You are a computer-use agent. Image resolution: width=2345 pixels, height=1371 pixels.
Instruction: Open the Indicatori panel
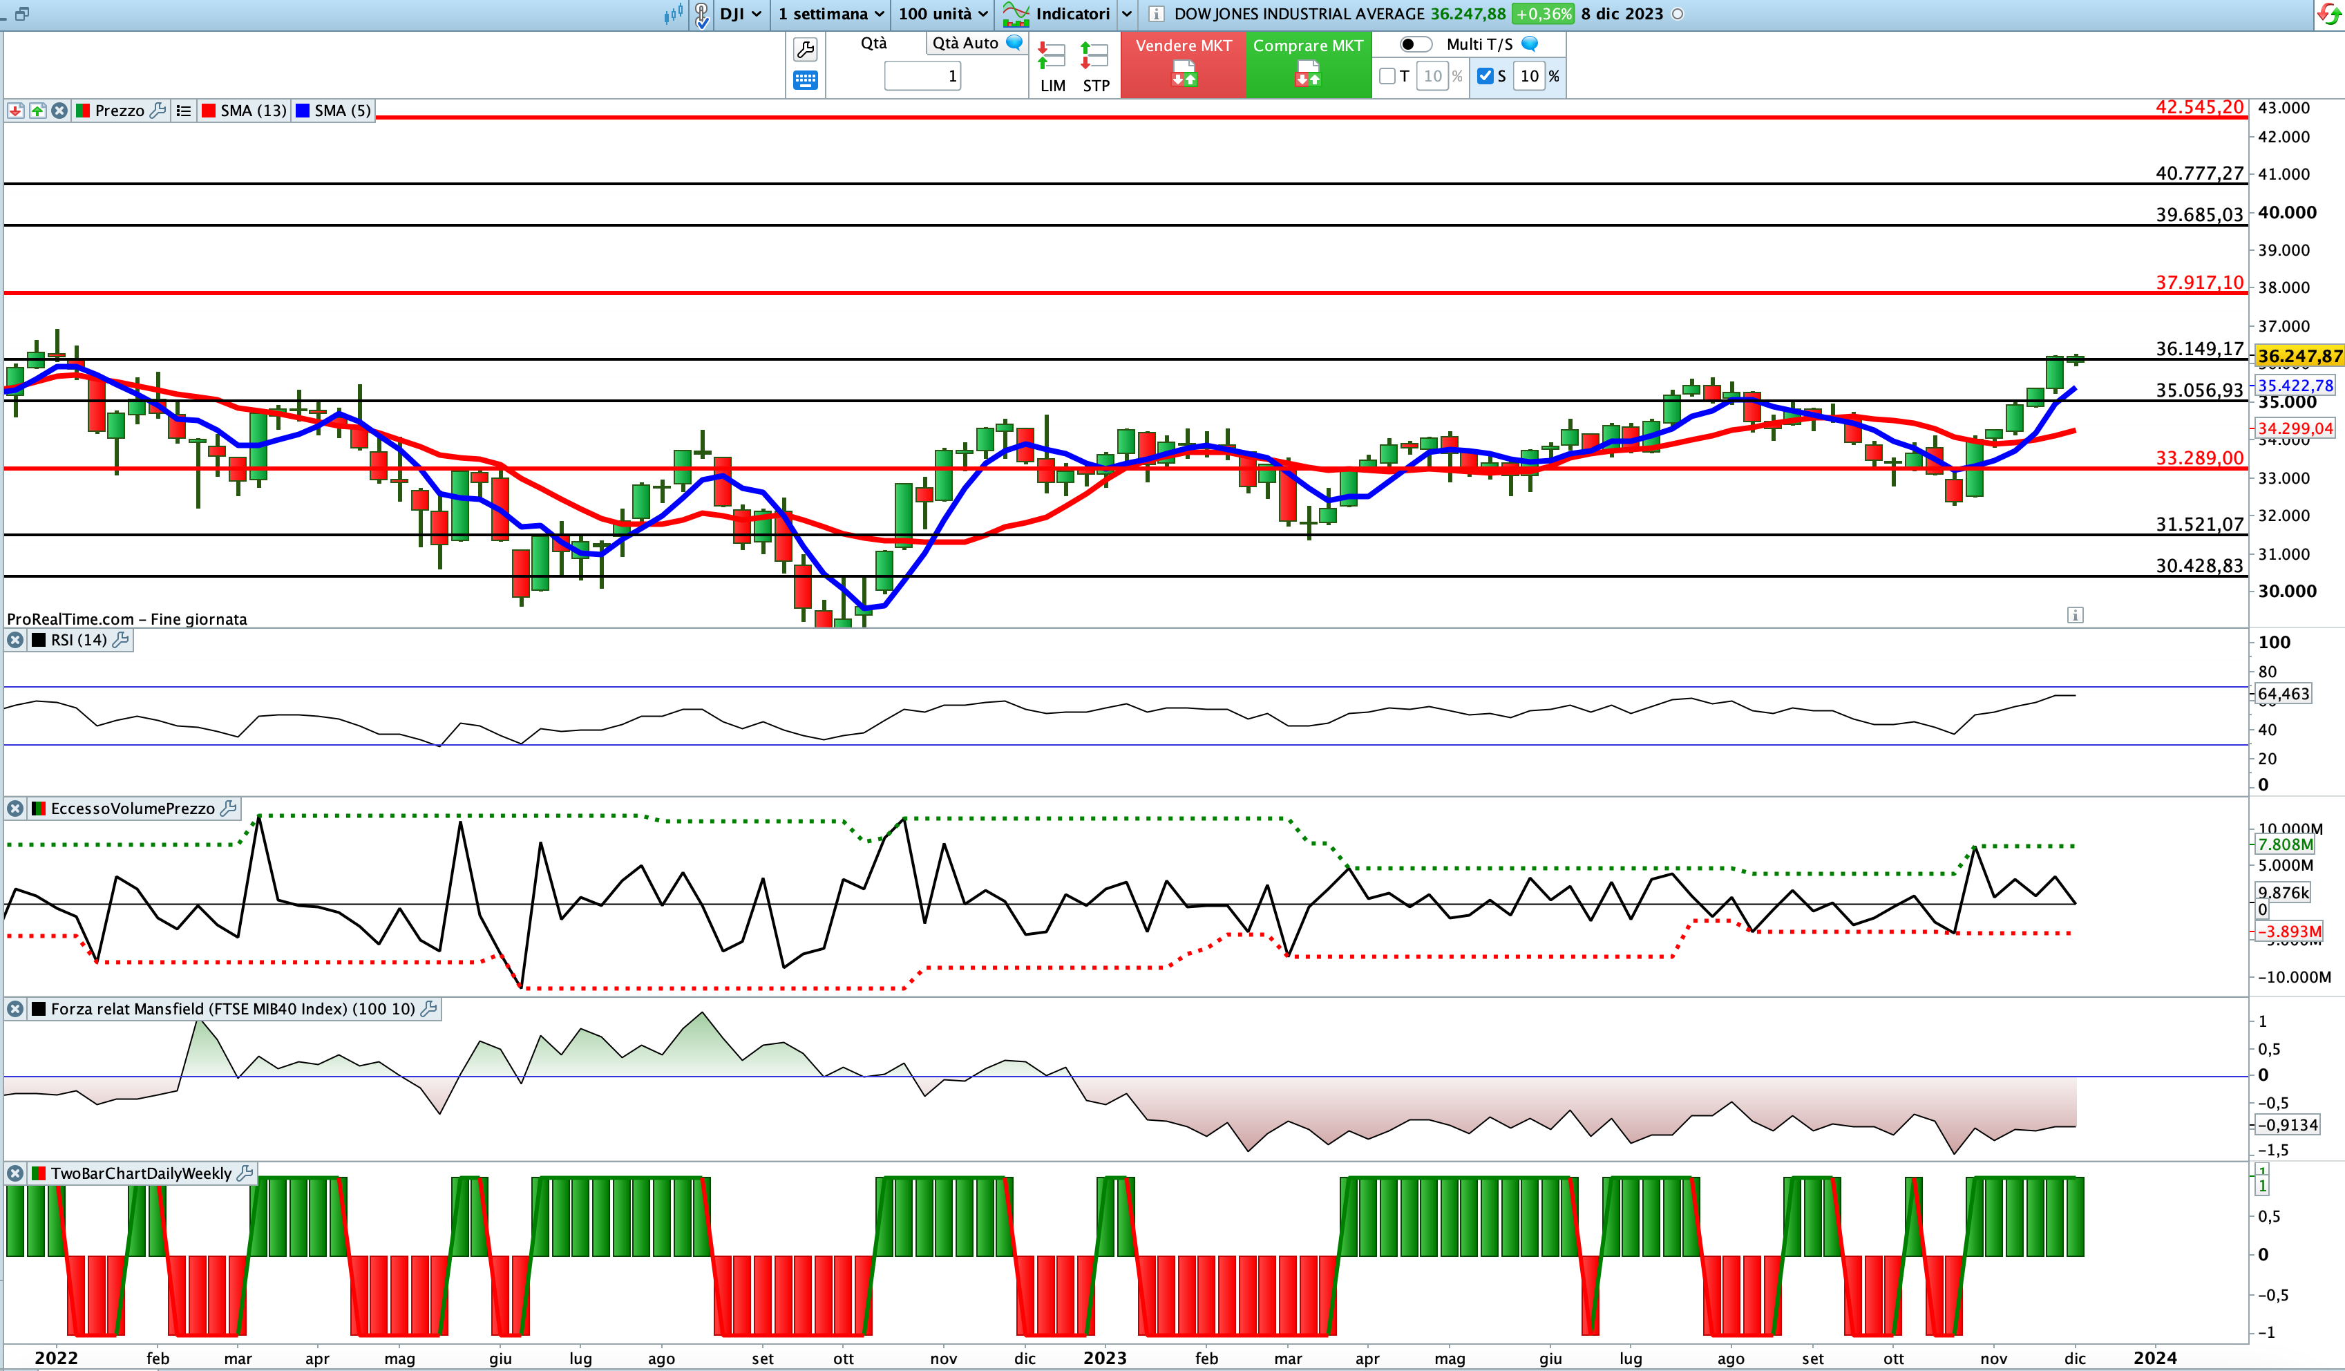tap(1056, 14)
